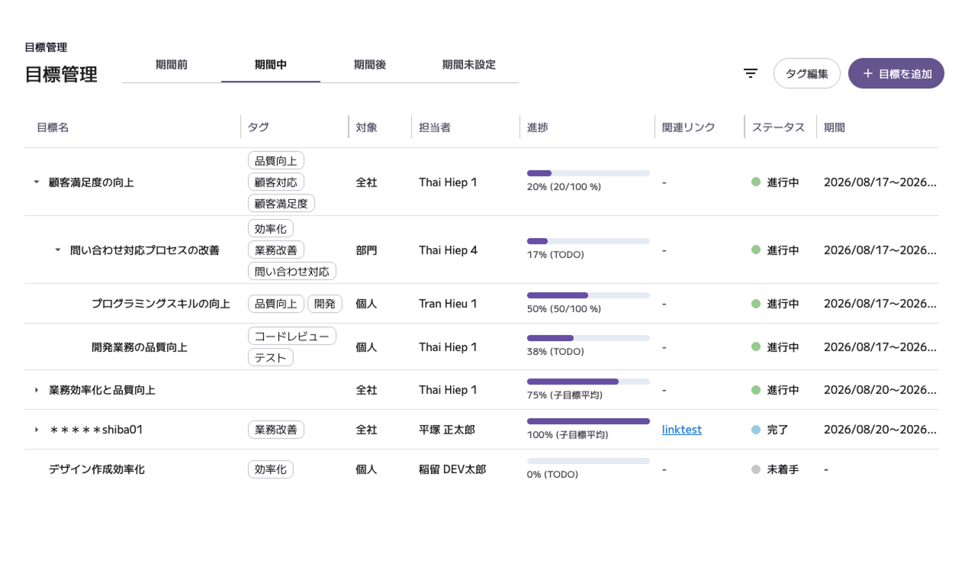Click the 顧客満足度 tag
Viewport: 965px width, 564px height.
281,203
